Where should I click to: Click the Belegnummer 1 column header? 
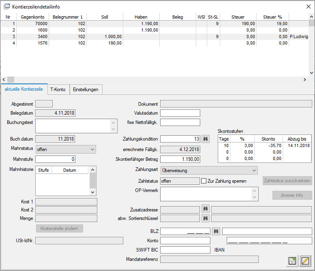67,17
